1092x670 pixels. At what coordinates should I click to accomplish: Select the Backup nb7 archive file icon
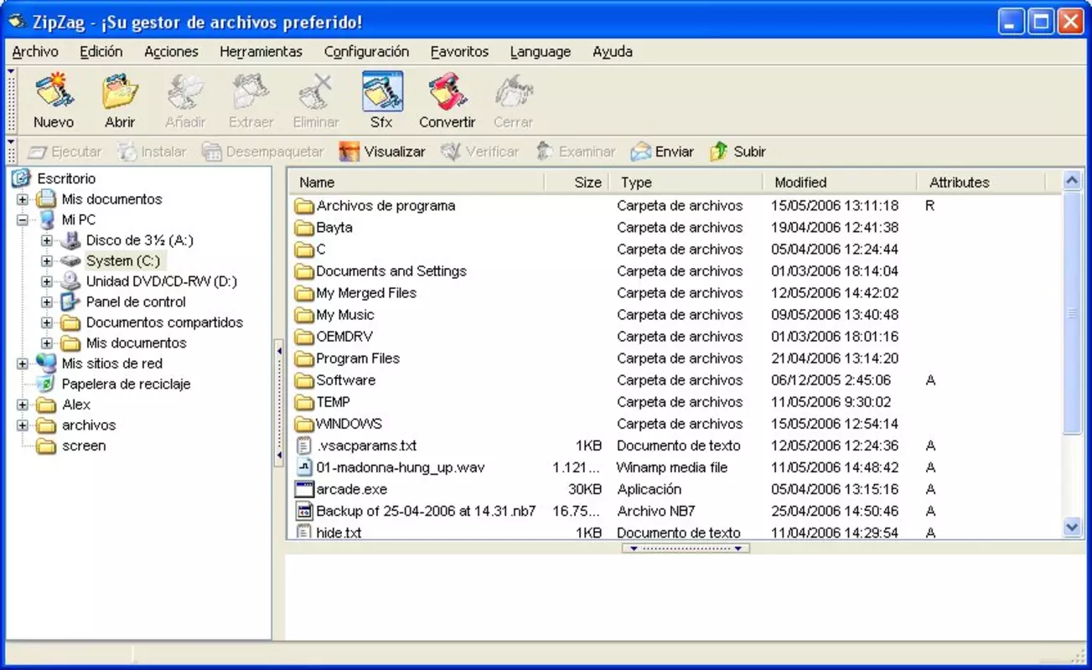(303, 511)
